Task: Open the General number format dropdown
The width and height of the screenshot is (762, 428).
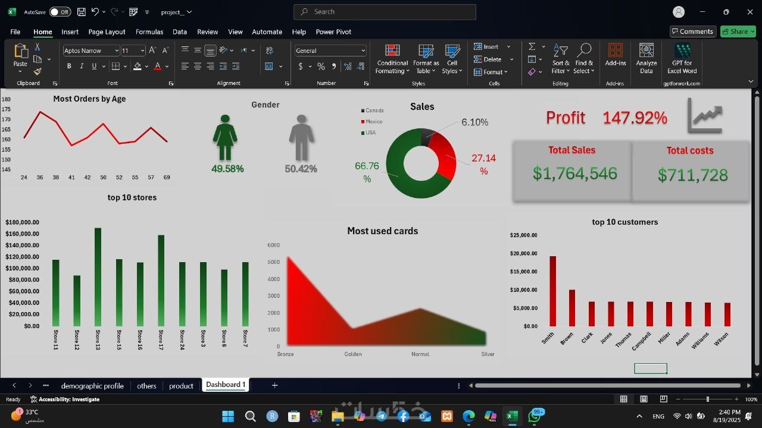Action: 363,51
